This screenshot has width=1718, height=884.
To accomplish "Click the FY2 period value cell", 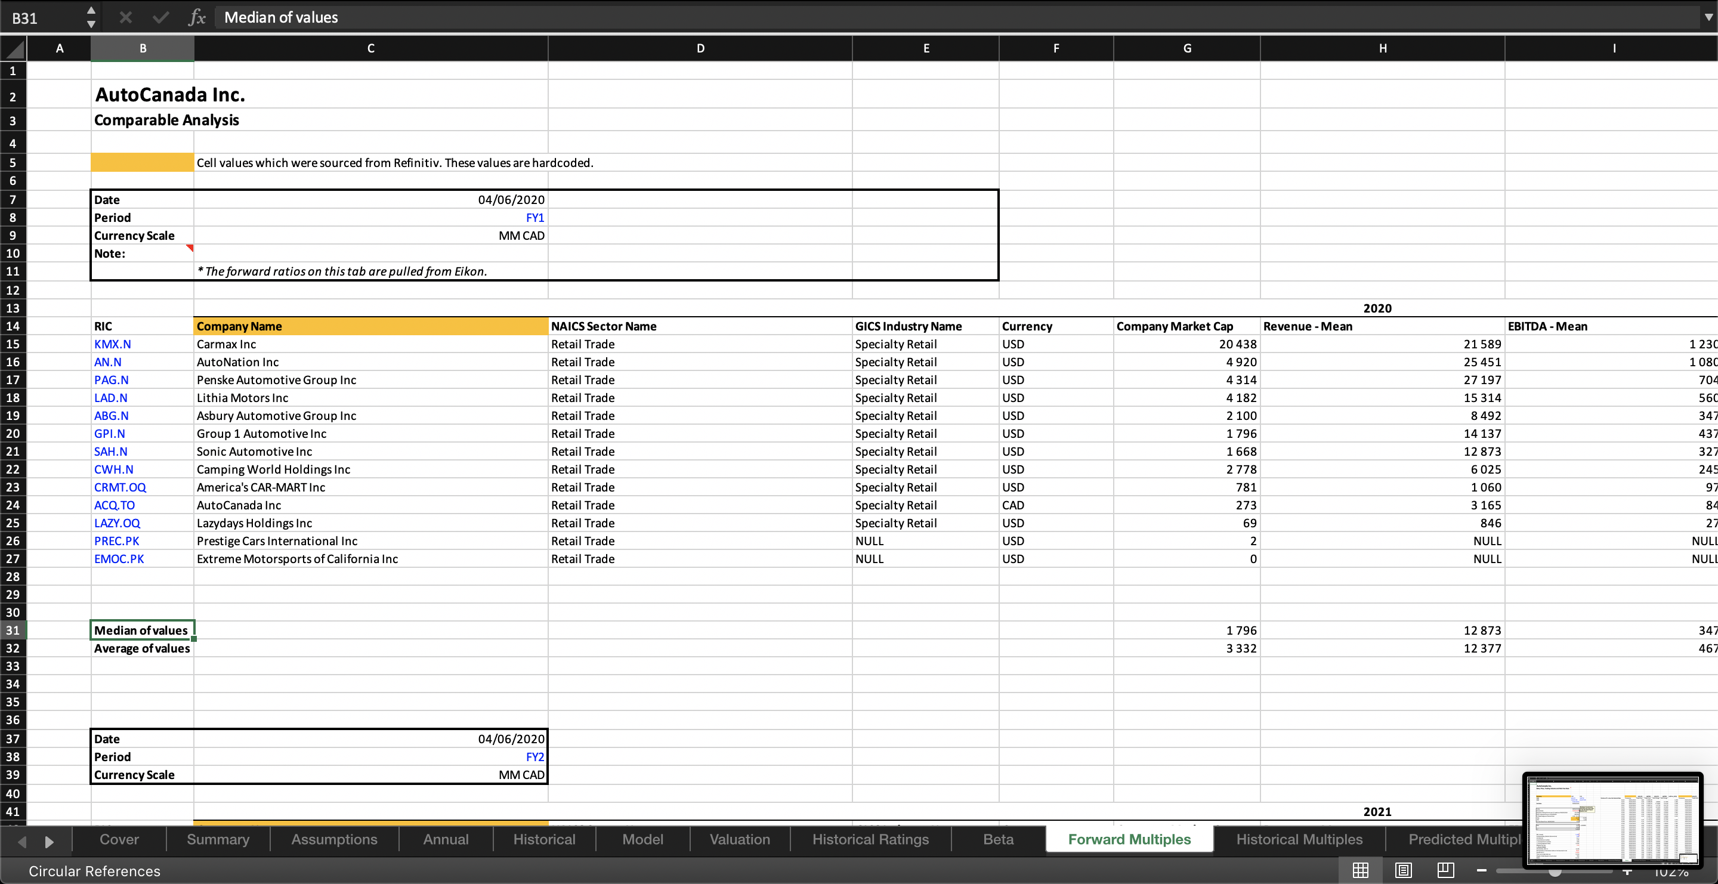I will click(371, 757).
